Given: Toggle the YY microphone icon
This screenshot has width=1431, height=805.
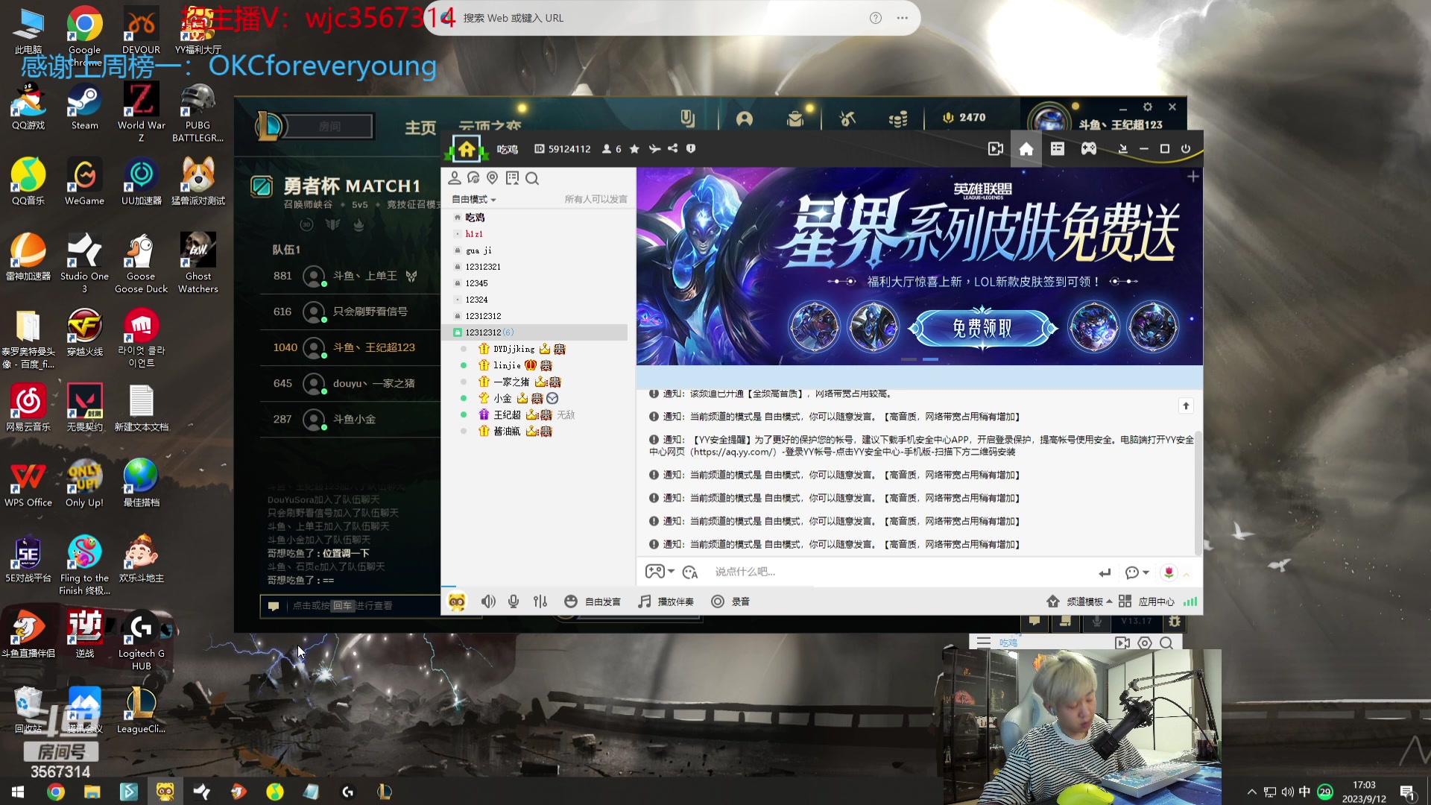Looking at the screenshot, I should click(514, 602).
